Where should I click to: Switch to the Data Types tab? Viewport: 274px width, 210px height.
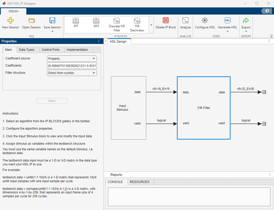click(x=27, y=50)
